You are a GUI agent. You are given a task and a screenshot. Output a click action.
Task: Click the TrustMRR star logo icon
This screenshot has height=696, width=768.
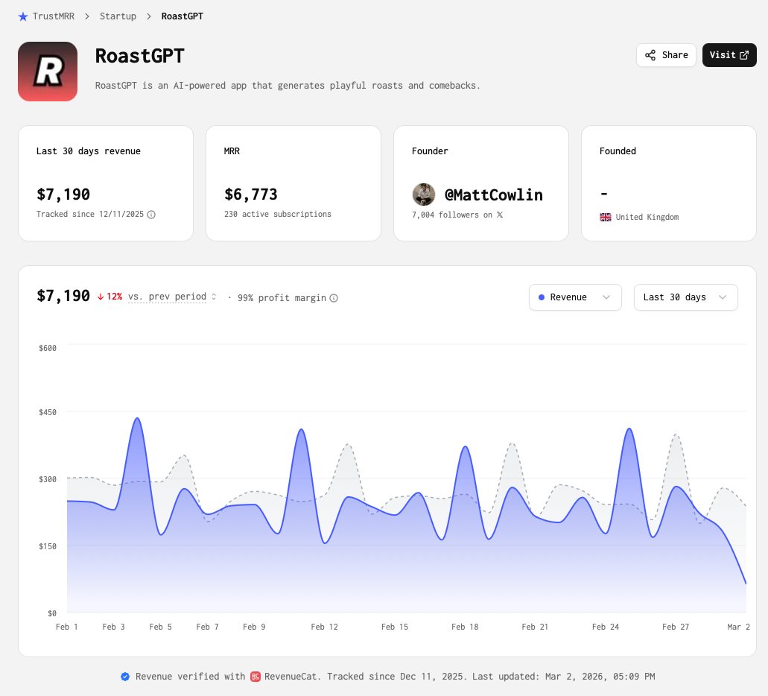click(x=23, y=16)
